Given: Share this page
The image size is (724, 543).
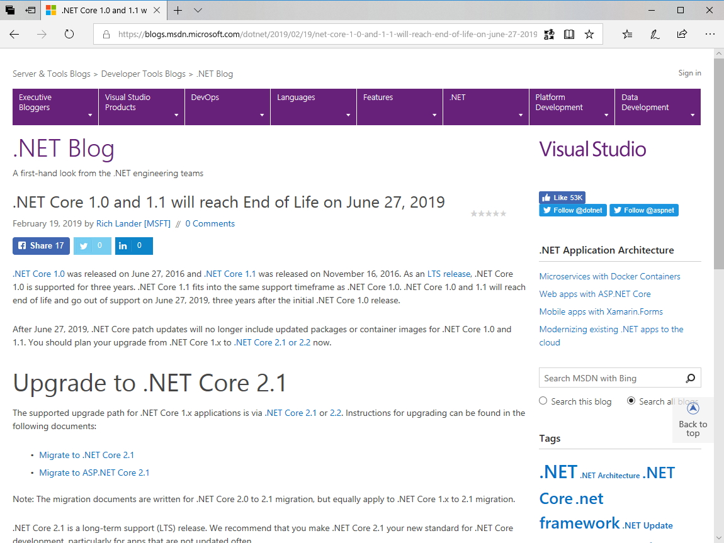Looking at the screenshot, I should click(x=682, y=34).
